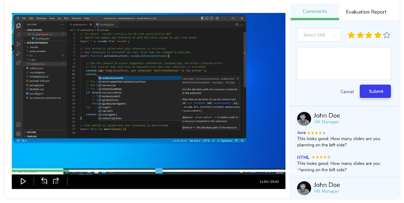Screen dimensions: 404x203
Task: Set rating to five stars
Action: (387, 35)
